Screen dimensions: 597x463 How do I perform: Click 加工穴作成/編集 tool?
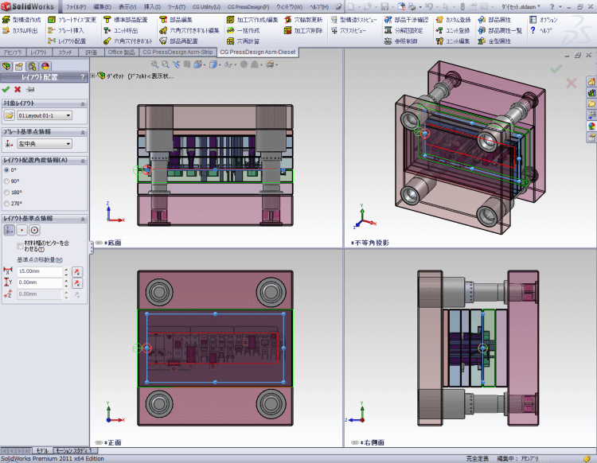(x=252, y=20)
